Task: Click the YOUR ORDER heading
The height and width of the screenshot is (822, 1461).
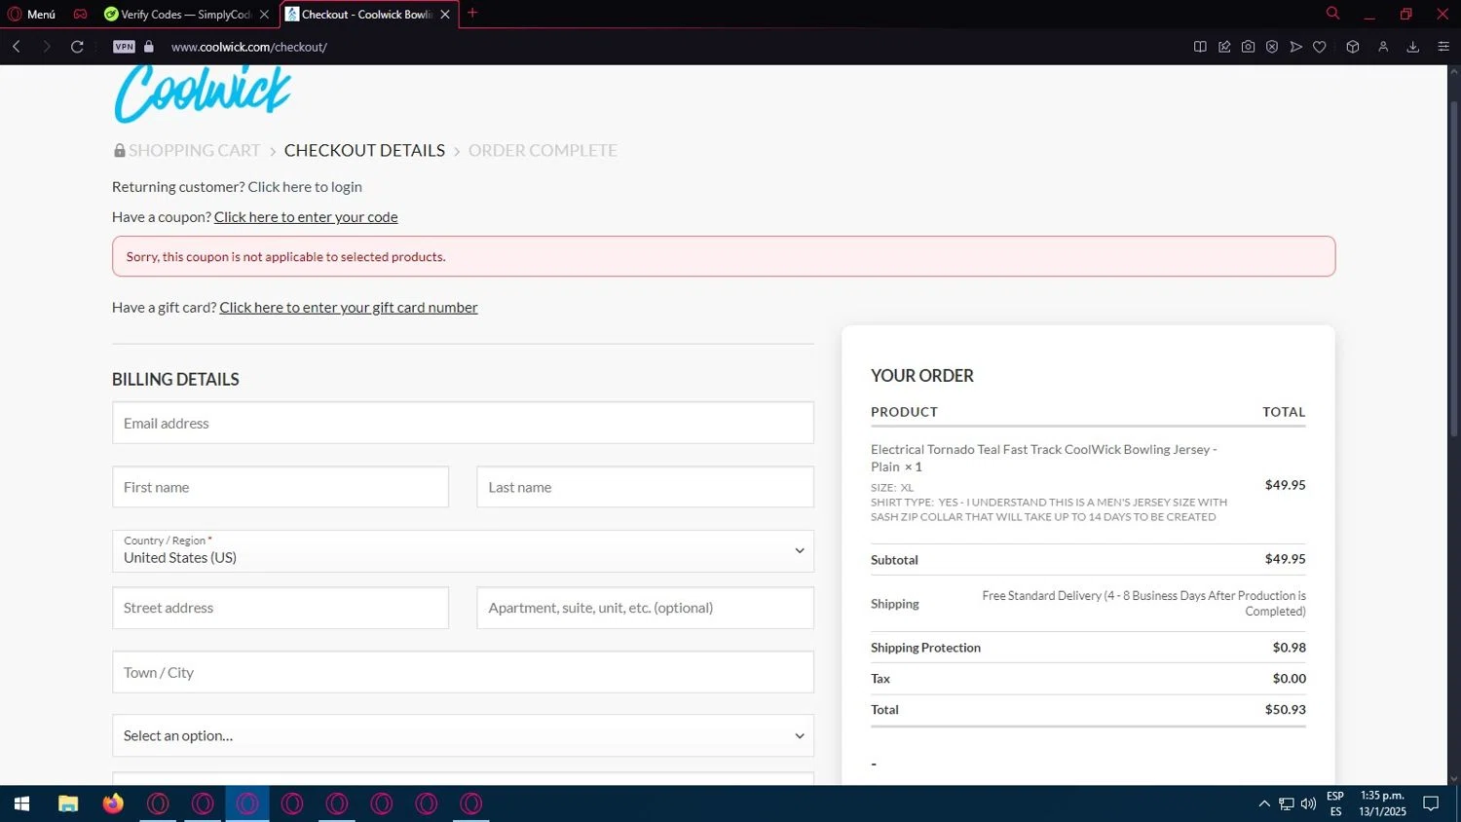Action: coord(922,376)
